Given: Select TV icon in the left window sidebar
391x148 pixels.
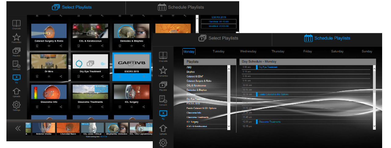Looking at the screenshot, I should [16, 79].
